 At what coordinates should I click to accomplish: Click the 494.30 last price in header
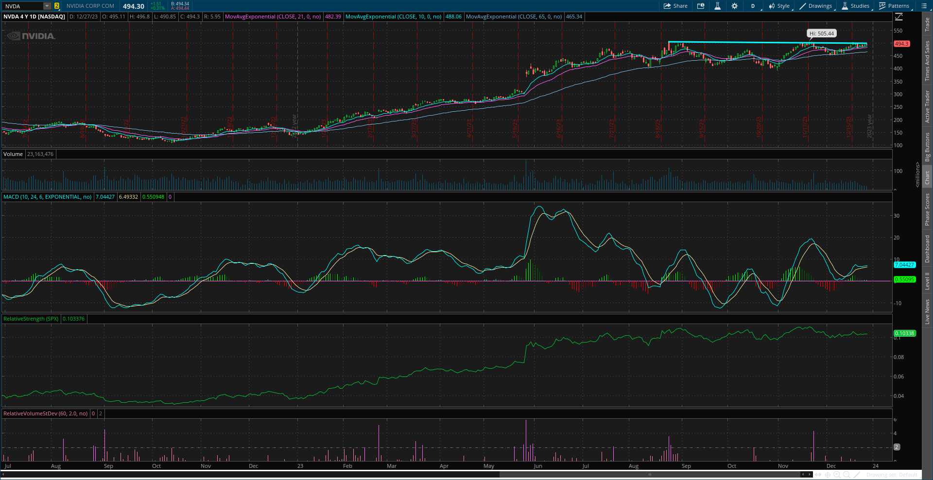(134, 6)
